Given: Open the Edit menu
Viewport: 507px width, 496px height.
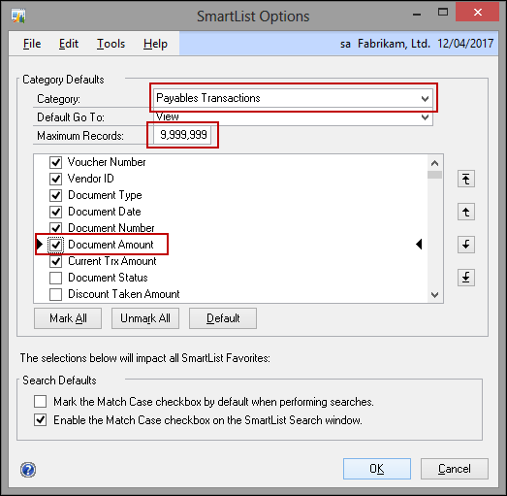Looking at the screenshot, I should coord(69,44).
